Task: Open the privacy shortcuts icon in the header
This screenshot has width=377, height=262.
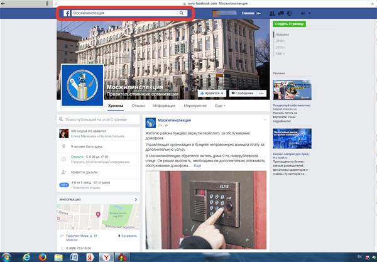Action: 303,13
